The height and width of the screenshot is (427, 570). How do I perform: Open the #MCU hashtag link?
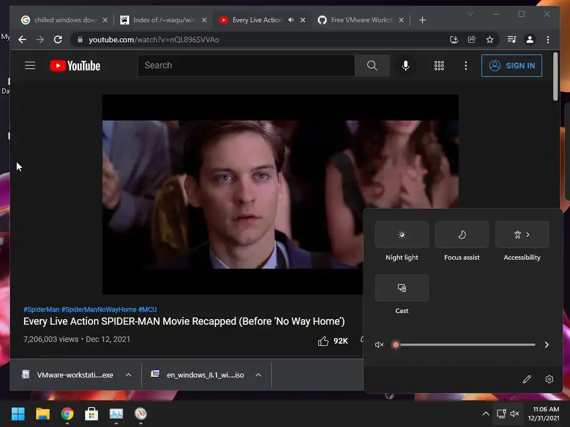click(147, 309)
